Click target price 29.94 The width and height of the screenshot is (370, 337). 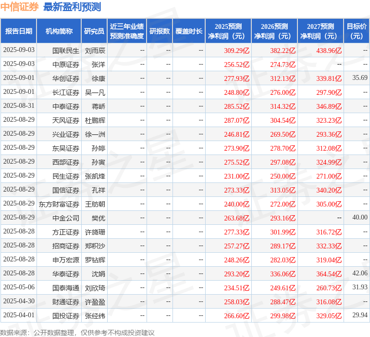(360, 315)
